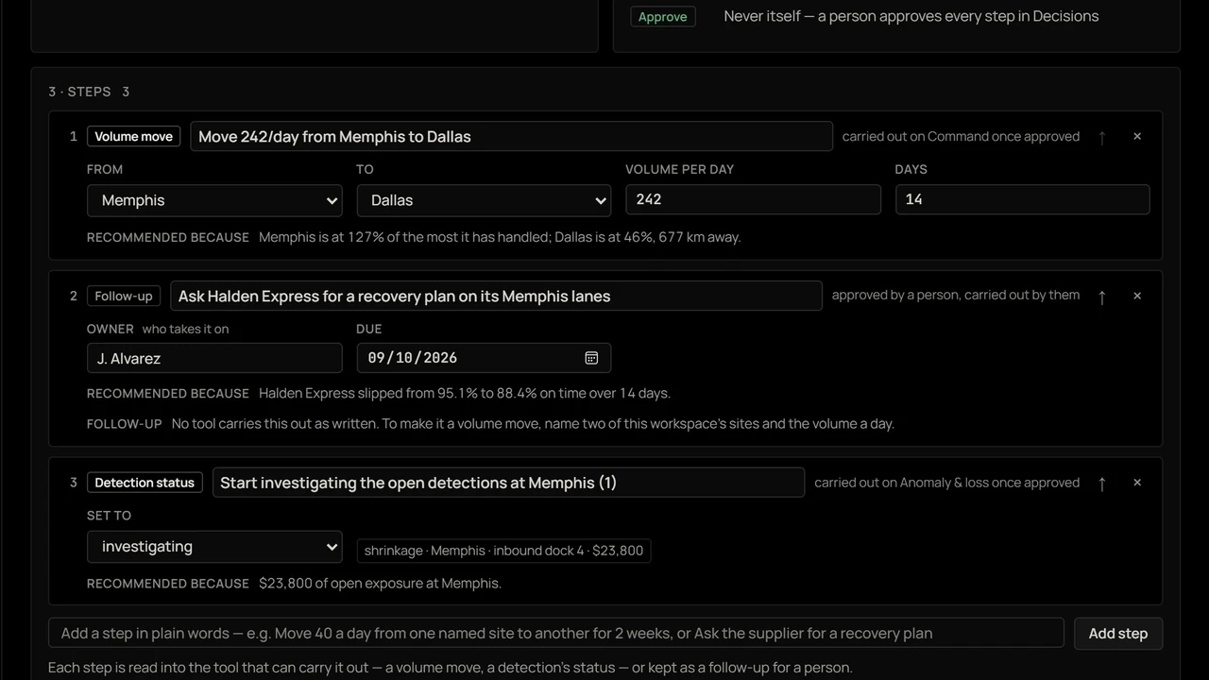Open the due date calendar picker
Image resolution: width=1209 pixels, height=680 pixels.
point(591,358)
